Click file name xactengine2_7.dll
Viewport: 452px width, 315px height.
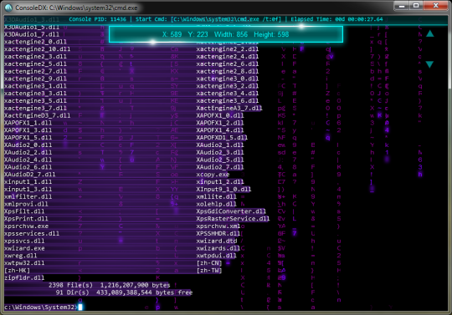(x=35, y=71)
